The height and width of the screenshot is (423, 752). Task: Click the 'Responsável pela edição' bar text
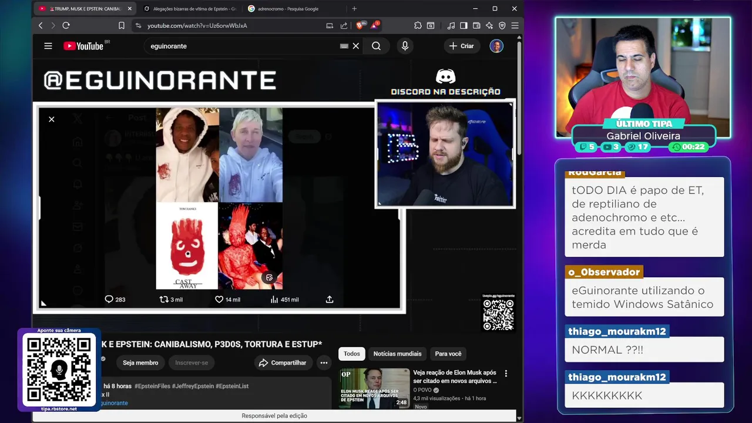pos(274,415)
